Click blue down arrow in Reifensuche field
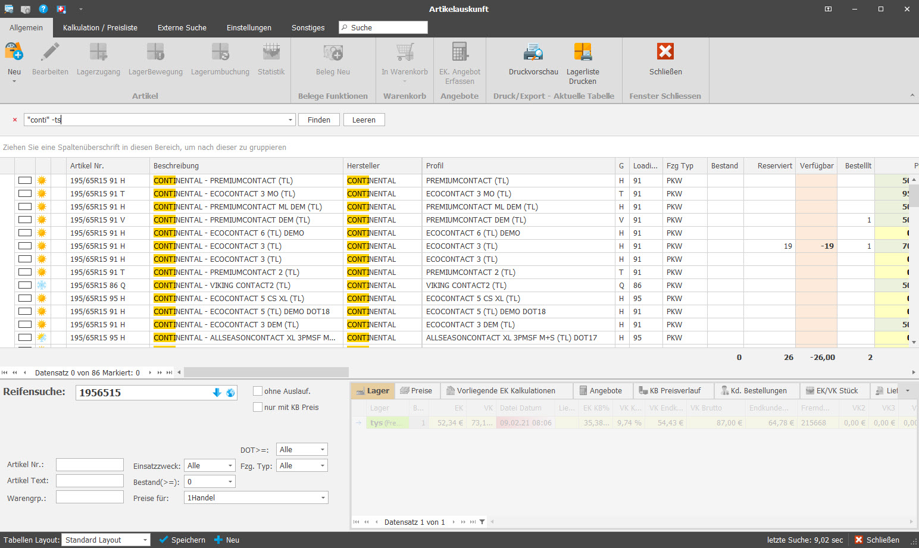Screen dimensions: 919x548 [x=217, y=393]
